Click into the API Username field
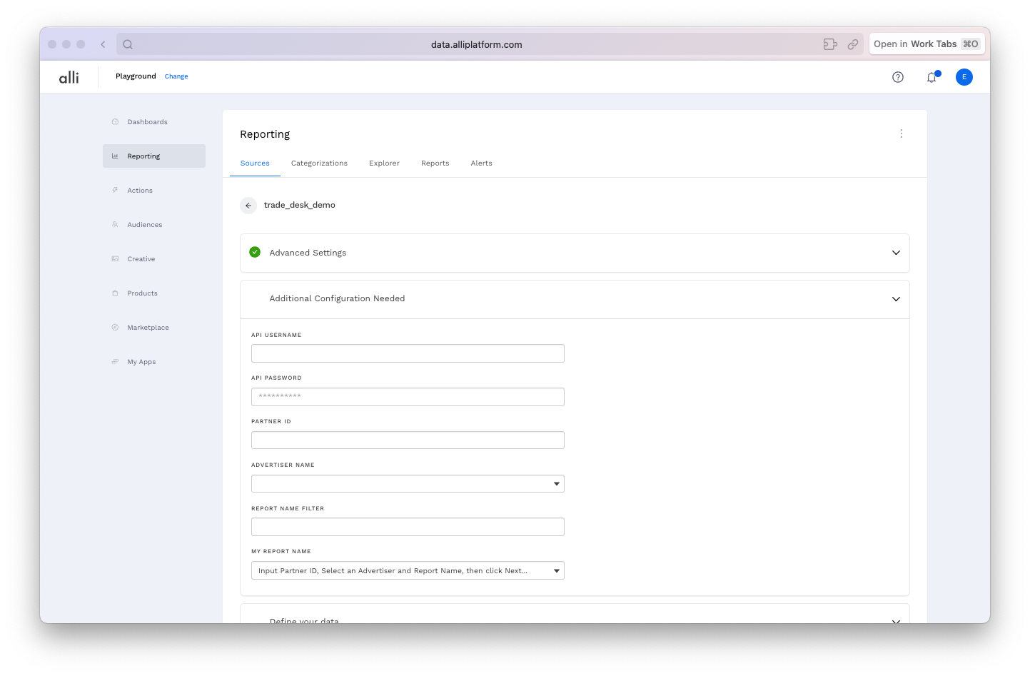This screenshot has height=676, width=1030. click(408, 353)
